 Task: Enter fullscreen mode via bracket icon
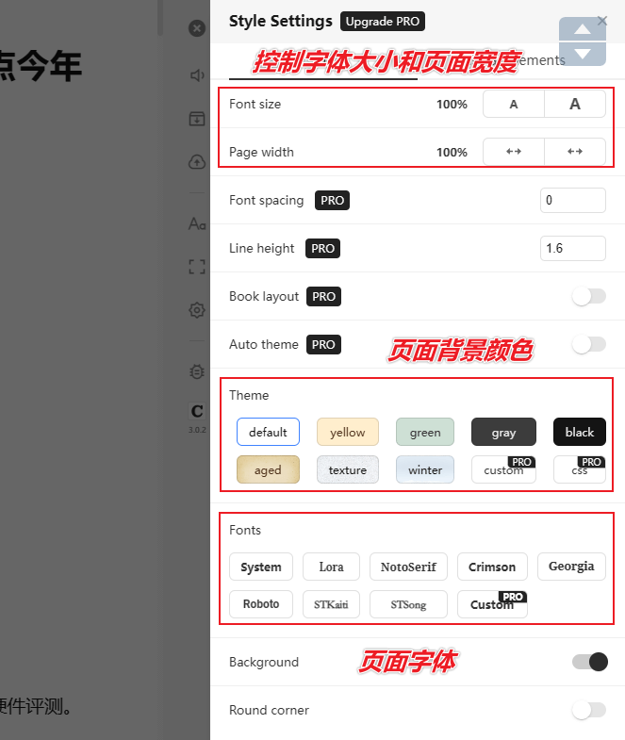197,267
